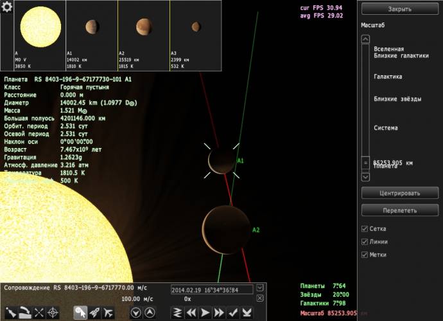Click the scale slider handle
Screen dimensions: 443x321
[x=365, y=163]
